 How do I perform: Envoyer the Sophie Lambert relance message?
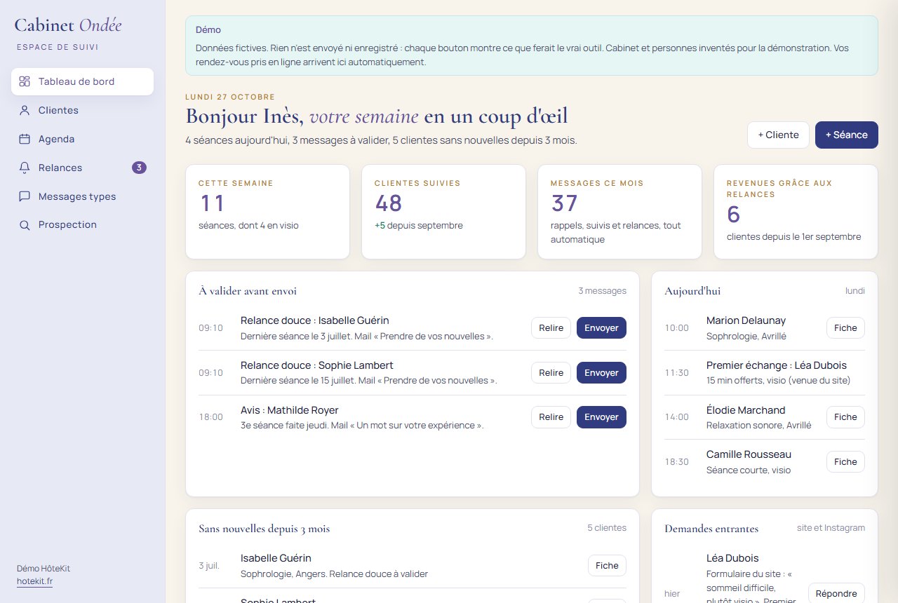tap(601, 372)
